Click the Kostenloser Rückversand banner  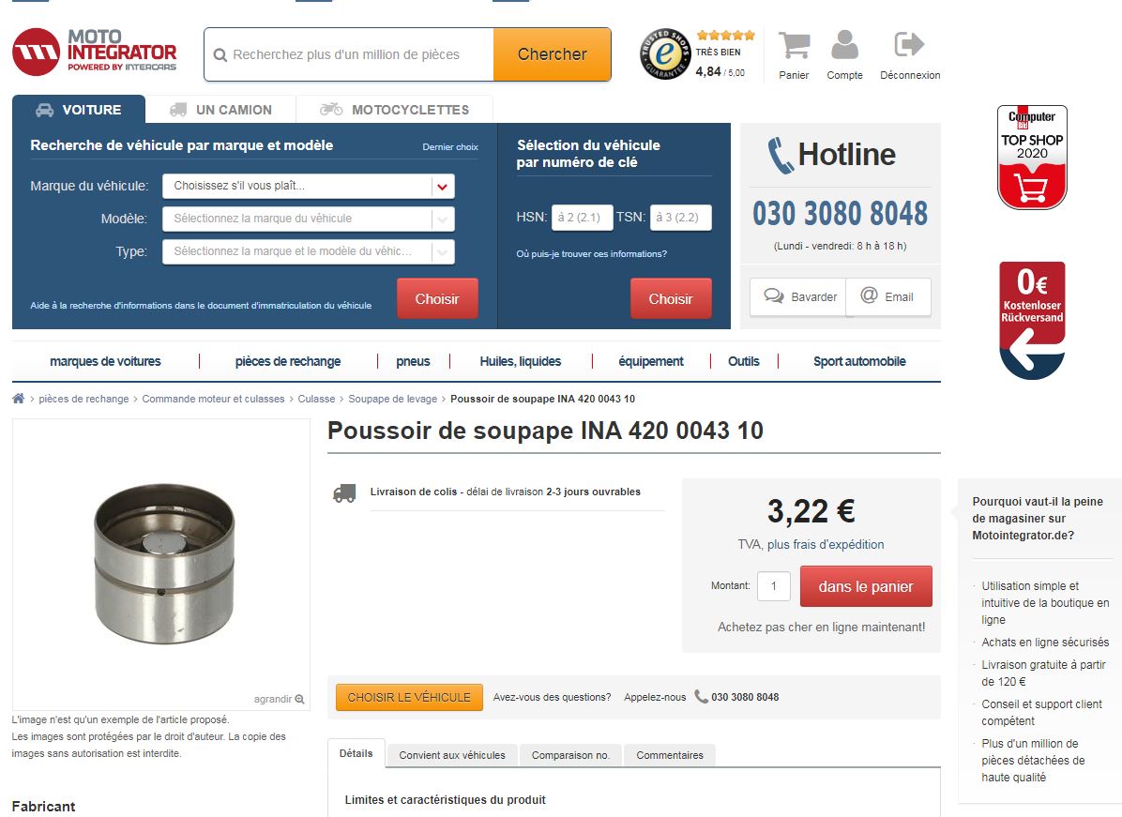tap(1032, 320)
